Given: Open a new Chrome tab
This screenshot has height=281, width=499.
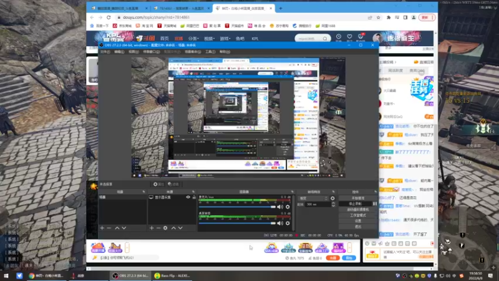Looking at the screenshot, I should (281, 8).
